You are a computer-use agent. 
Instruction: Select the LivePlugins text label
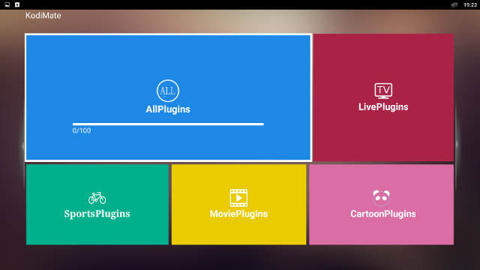[x=383, y=106]
